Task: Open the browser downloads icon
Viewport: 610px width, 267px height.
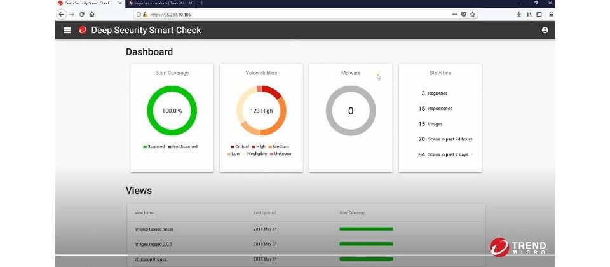Action: click(519, 15)
